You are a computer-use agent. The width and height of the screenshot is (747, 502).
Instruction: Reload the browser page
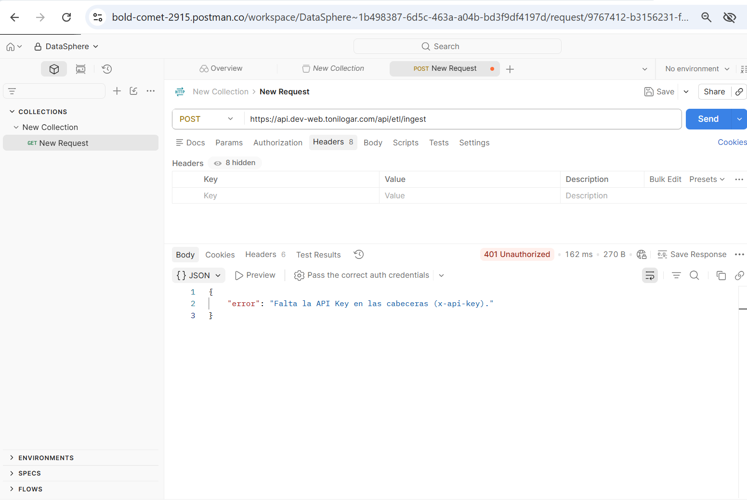66,17
